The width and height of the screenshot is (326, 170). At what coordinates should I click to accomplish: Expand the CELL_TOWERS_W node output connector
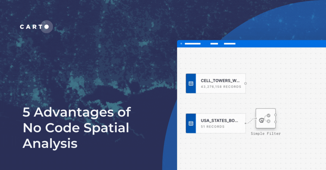click(x=246, y=83)
